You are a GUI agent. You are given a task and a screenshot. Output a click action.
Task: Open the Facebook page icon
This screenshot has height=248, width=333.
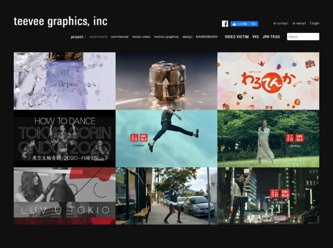coord(225,24)
